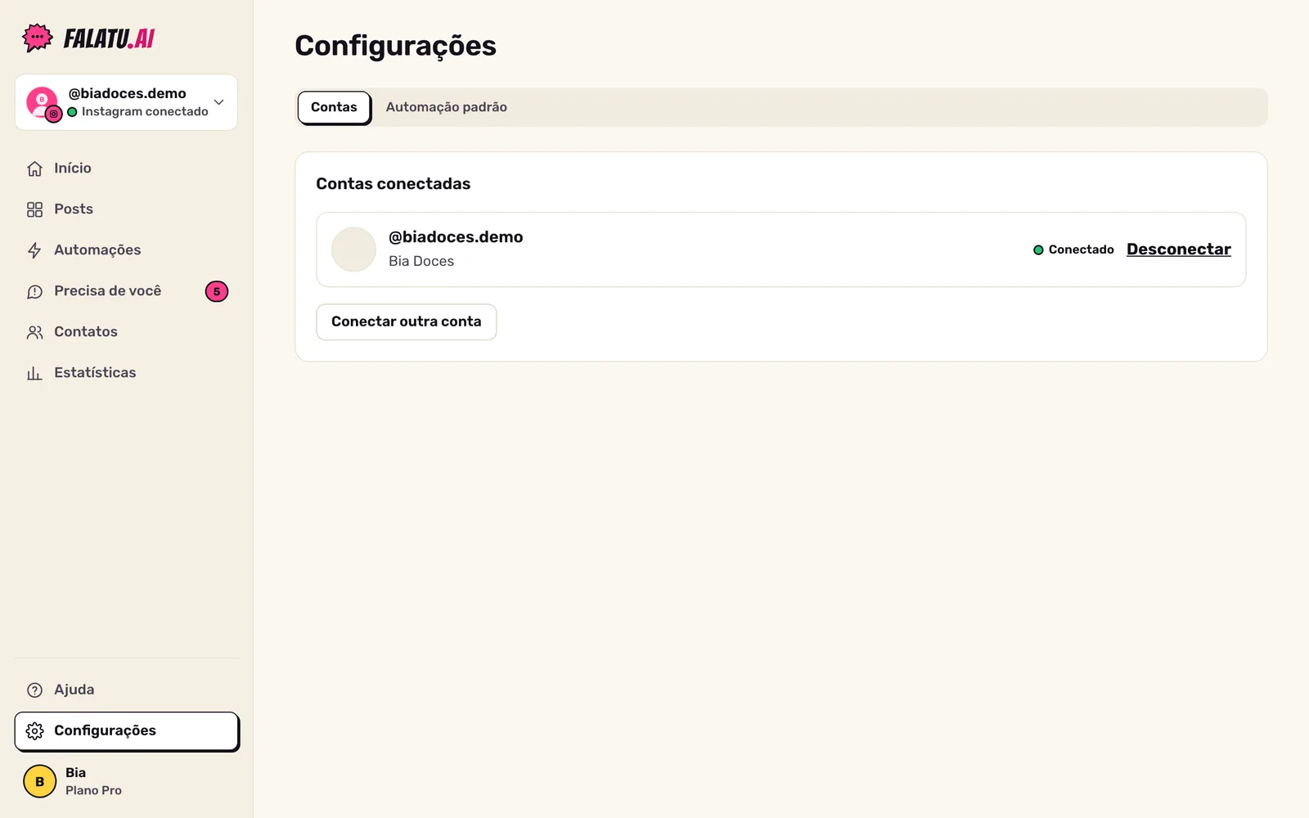
Task: Open Precisa de você section
Action: [x=127, y=291]
